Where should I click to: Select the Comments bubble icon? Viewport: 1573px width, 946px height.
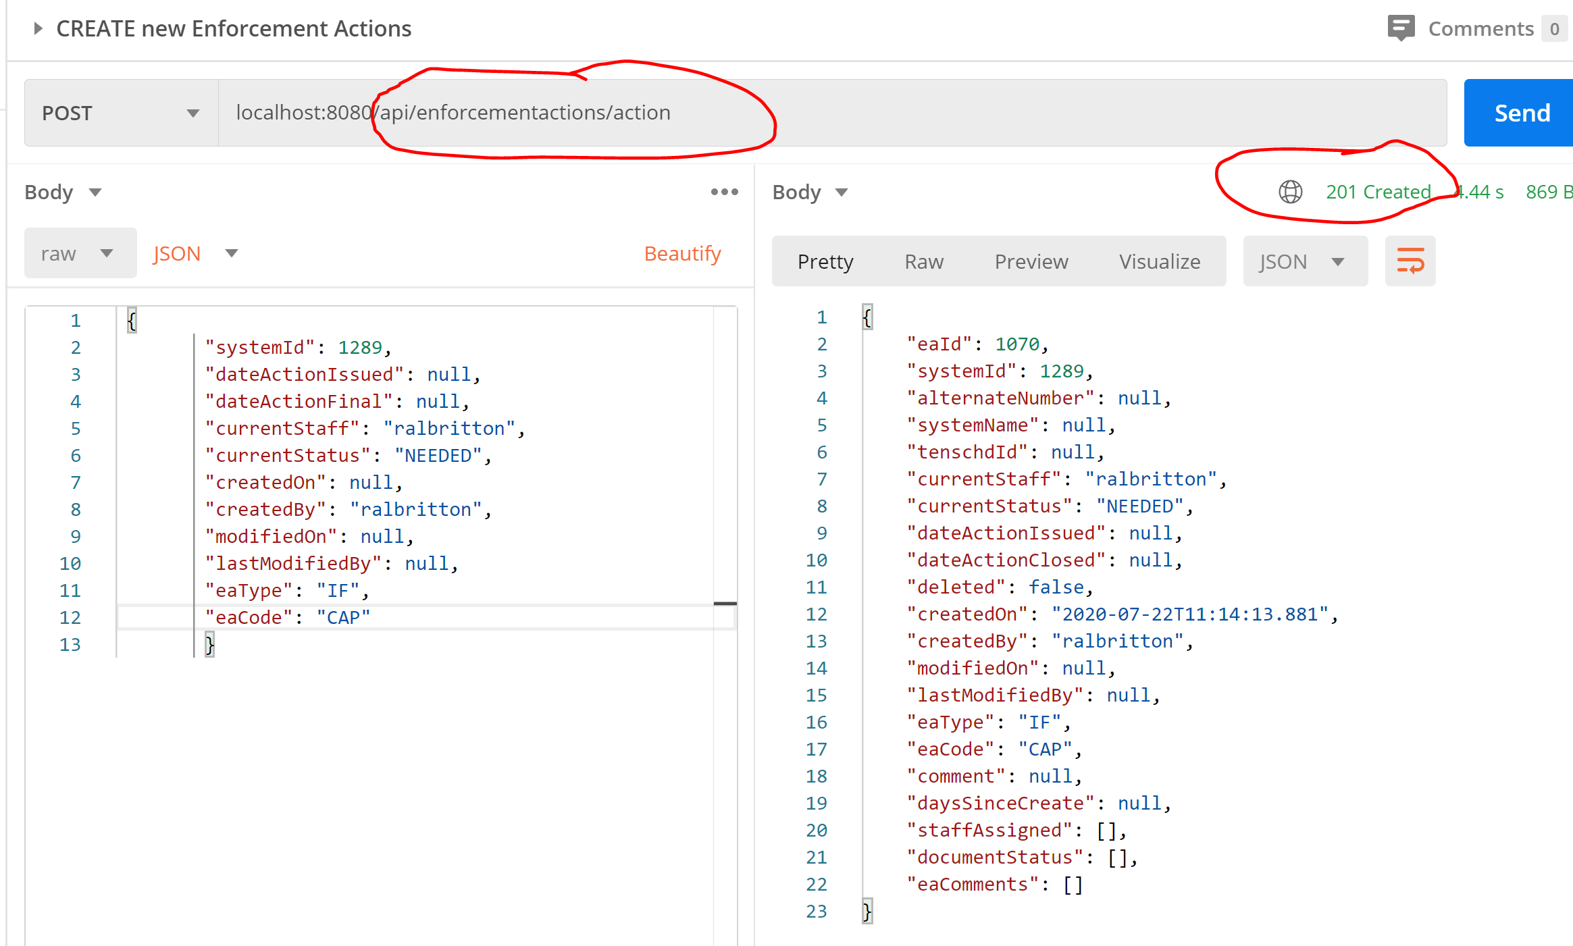(1401, 28)
